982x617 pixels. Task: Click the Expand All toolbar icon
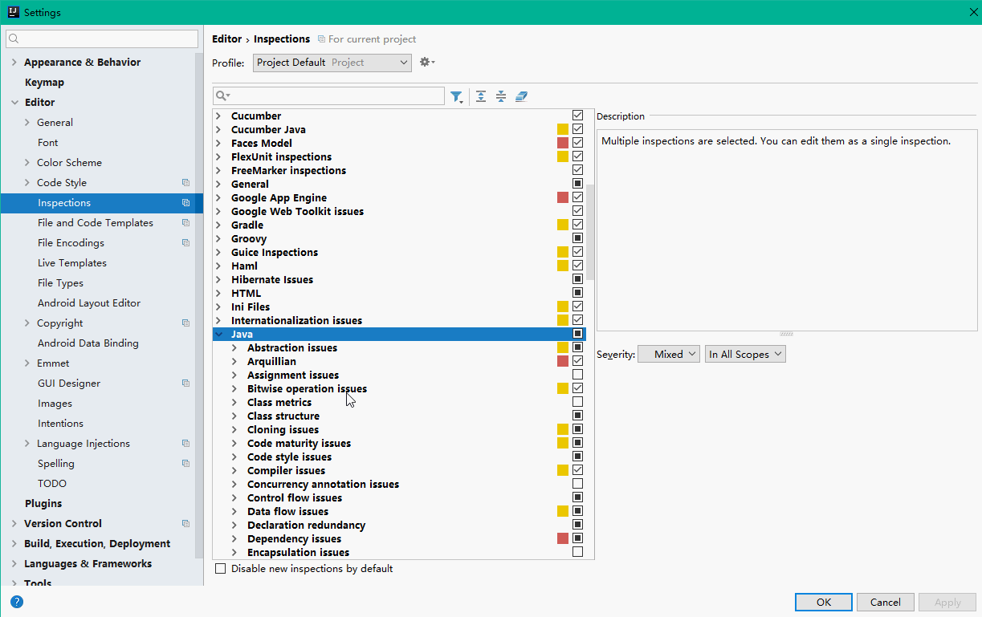[481, 96]
